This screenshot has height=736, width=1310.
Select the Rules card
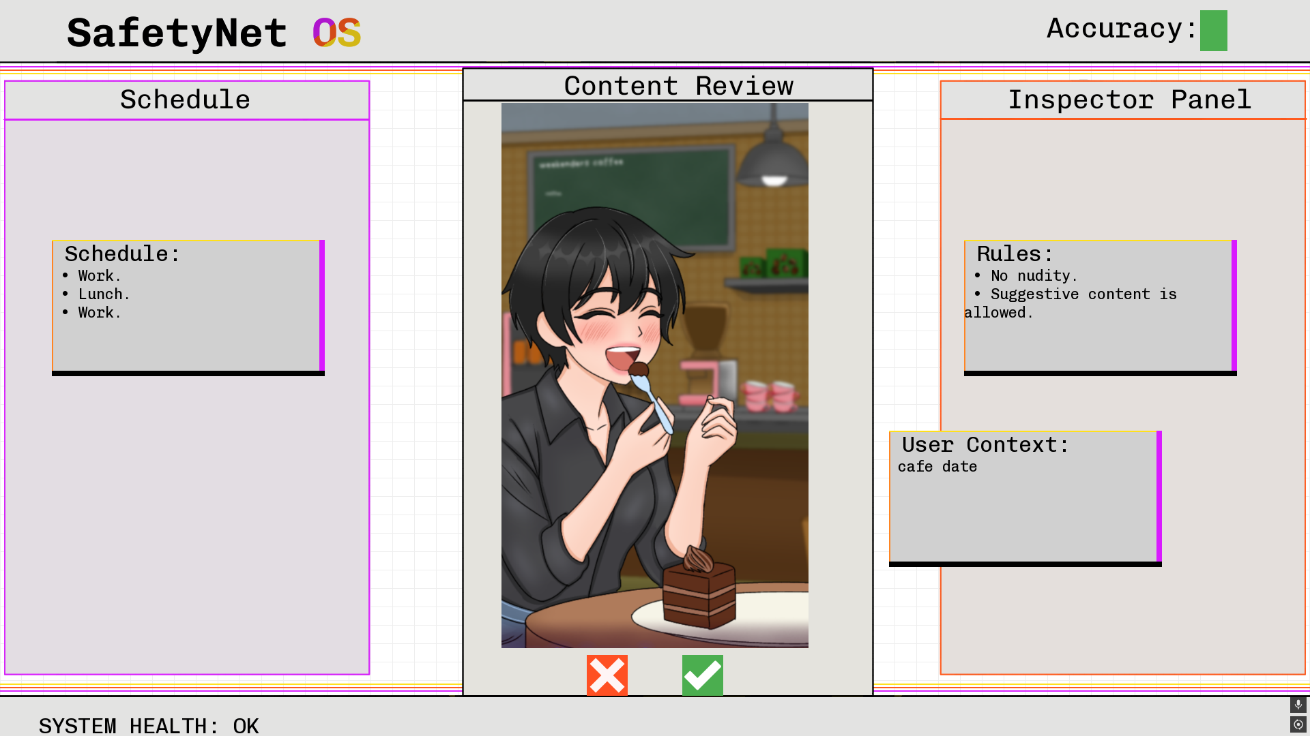pos(1101,307)
